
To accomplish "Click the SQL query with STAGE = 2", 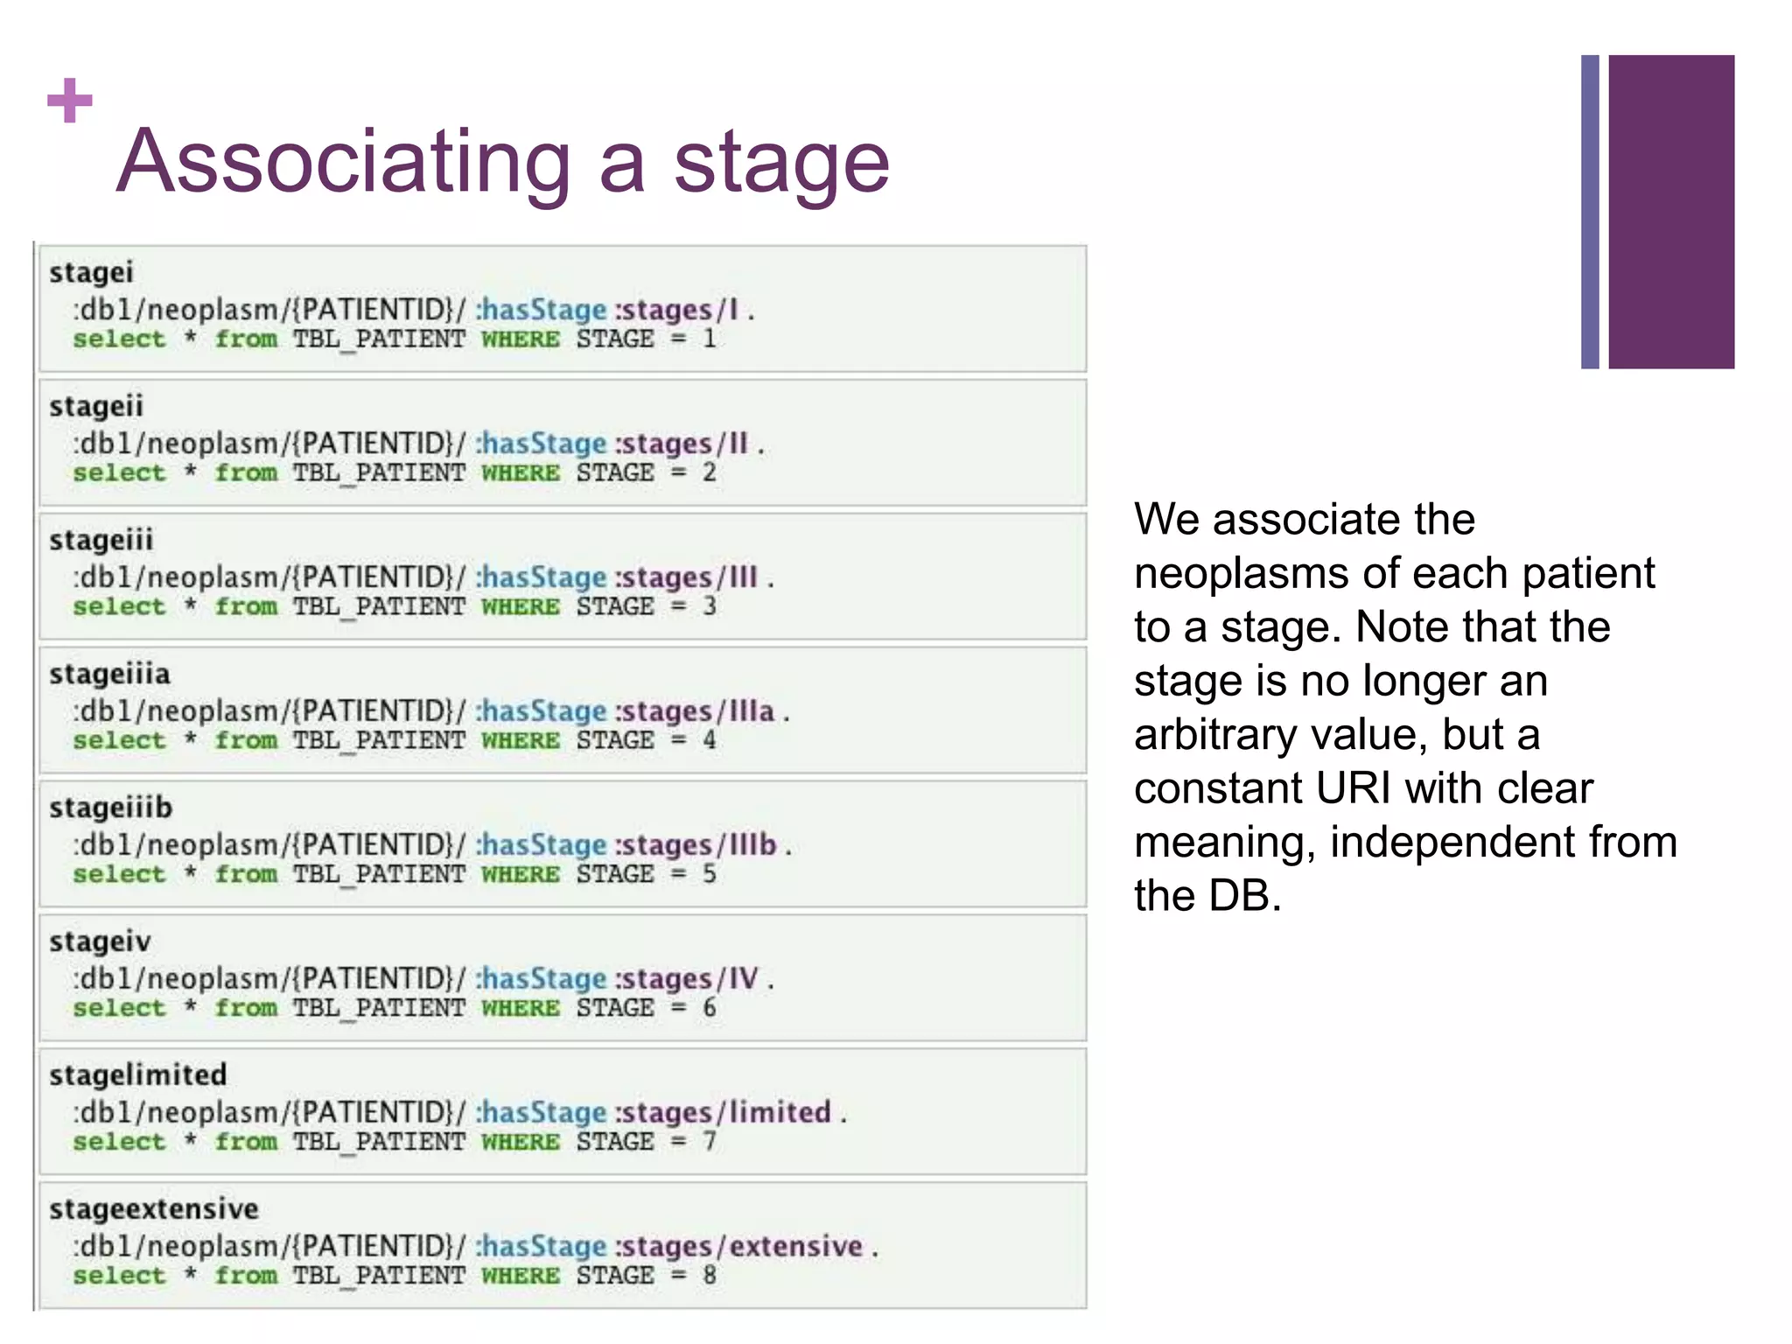I will click(395, 472).
